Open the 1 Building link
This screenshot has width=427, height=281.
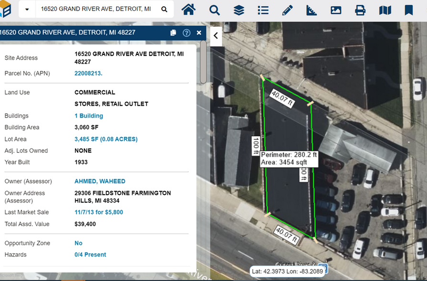click(89, 116)
